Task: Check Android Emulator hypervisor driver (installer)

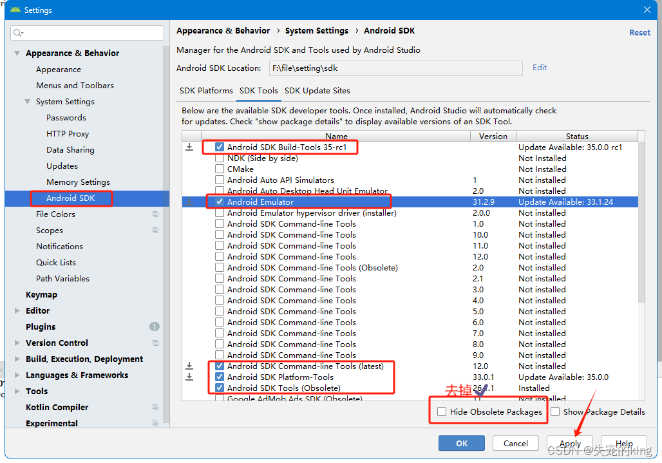Action: pyautogui.click(x=220, y=213)
